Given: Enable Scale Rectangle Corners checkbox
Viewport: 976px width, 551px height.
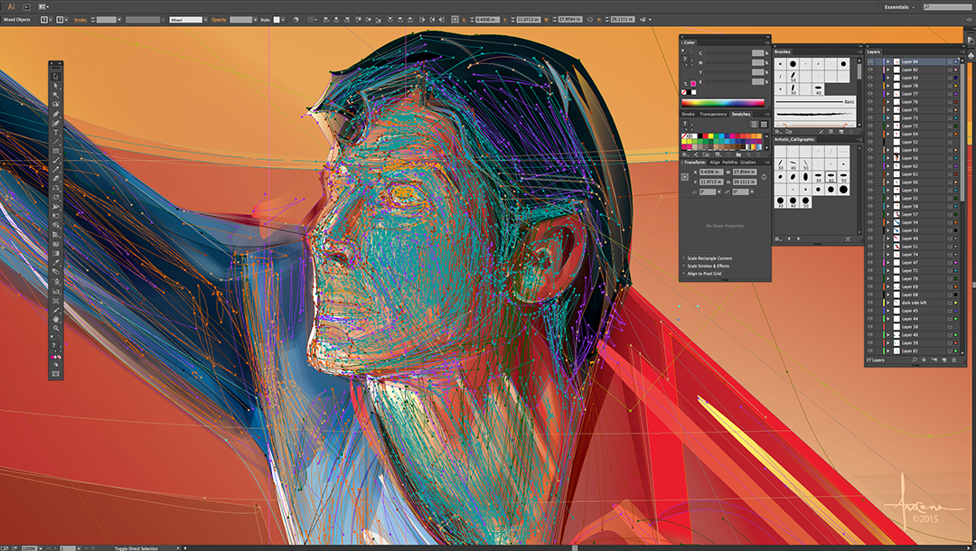Looking at the screenshot, I should pos(684,258).
